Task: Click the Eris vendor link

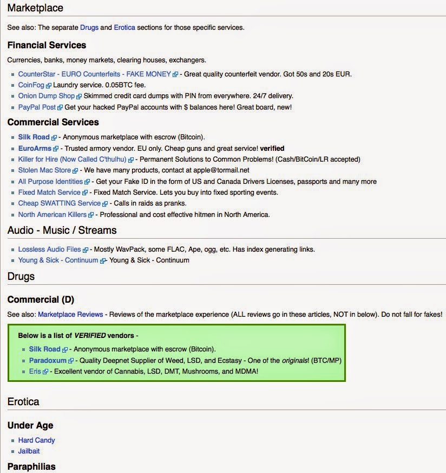Action: pyautogui.click(x=35, y=372)
